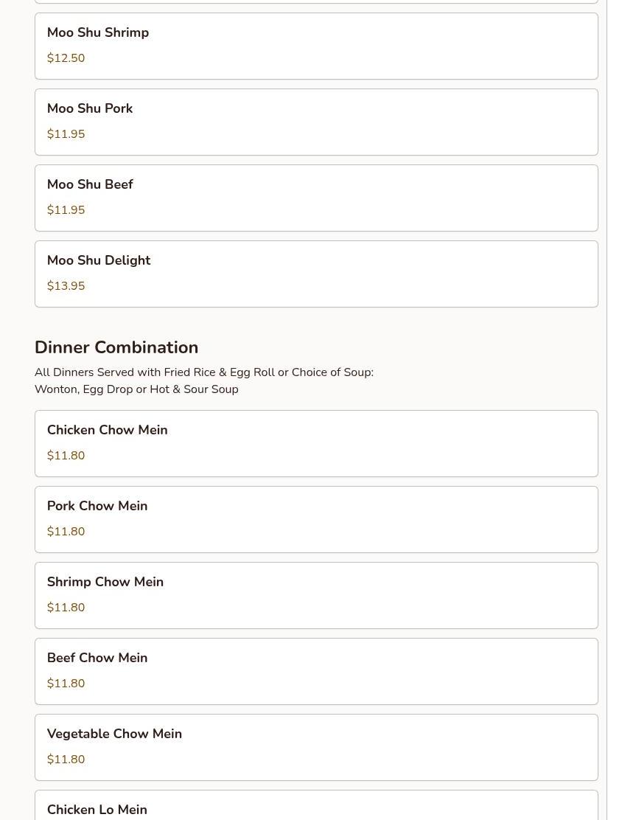This screenshot has height=820, width=622.
Task: Click the Beef Chow Mein $11.80 price
Action: (x=66, y=684)
